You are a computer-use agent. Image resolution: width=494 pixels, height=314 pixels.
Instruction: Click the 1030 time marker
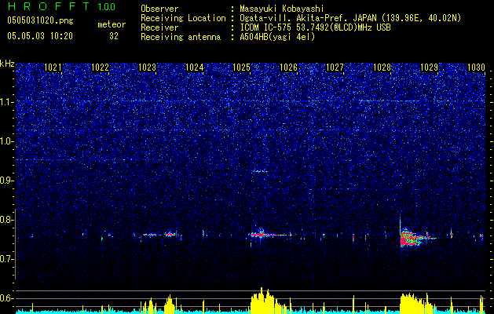(x=476, y=68)
